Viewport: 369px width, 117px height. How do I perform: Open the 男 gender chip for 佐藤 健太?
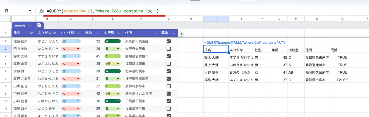(x=70, y=41)
